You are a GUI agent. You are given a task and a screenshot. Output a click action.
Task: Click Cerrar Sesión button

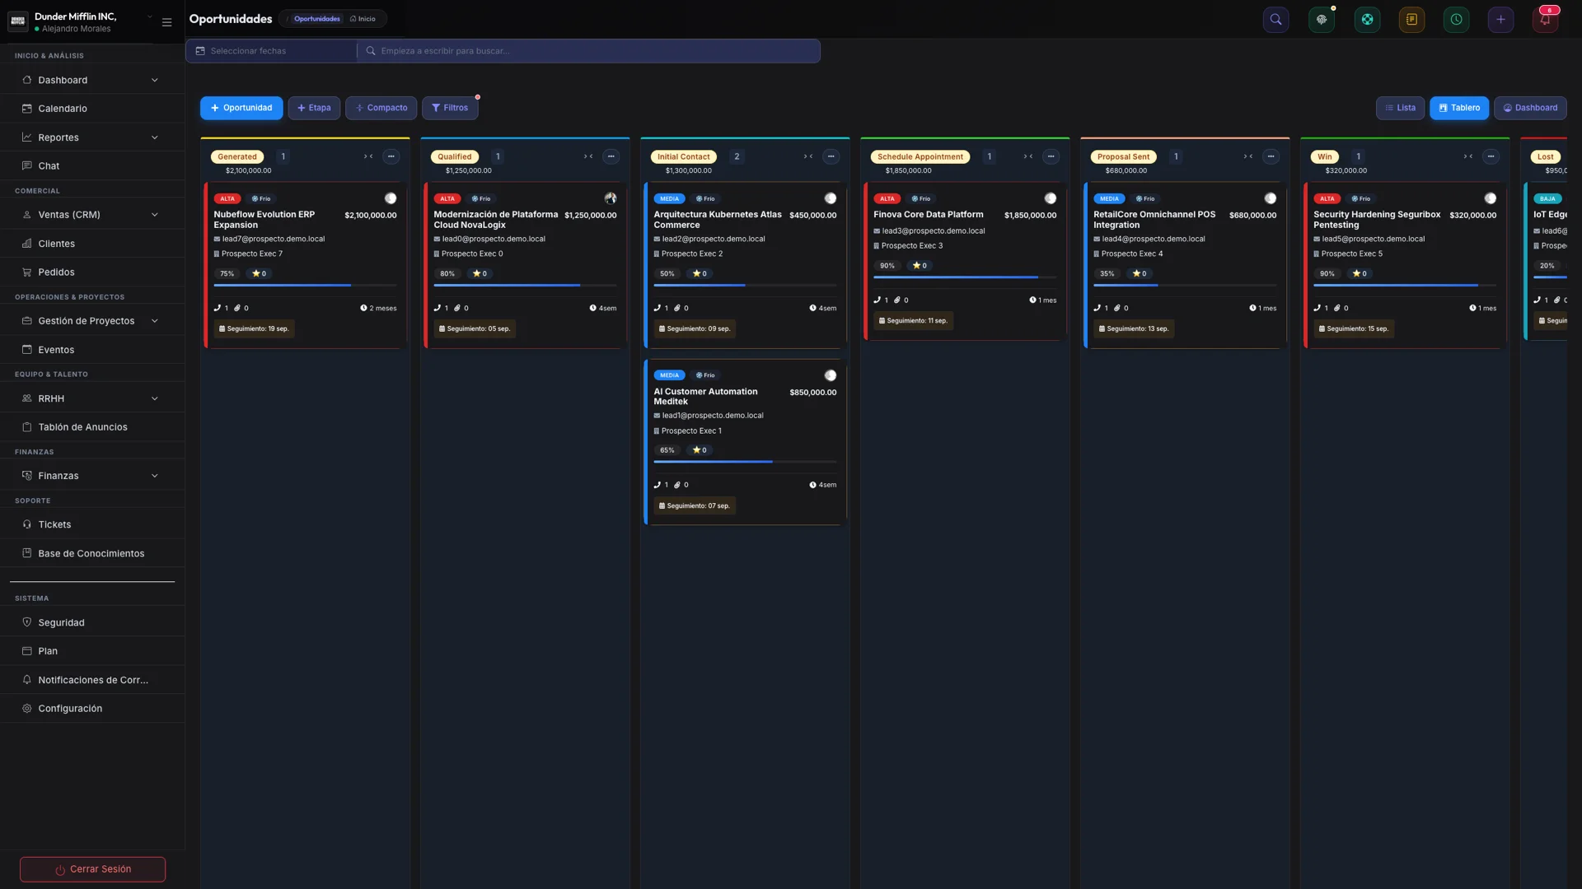pyautogui.click(x=92, y=869)
